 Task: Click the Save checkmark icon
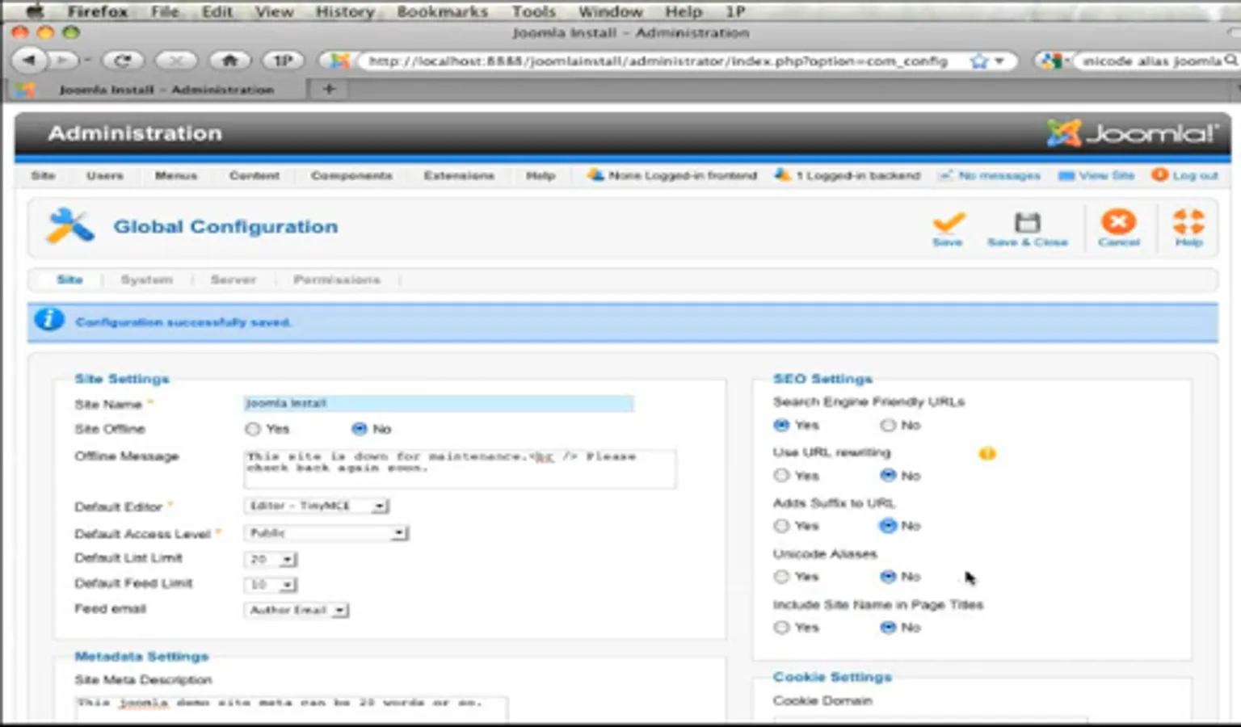[x=949, y=222]
